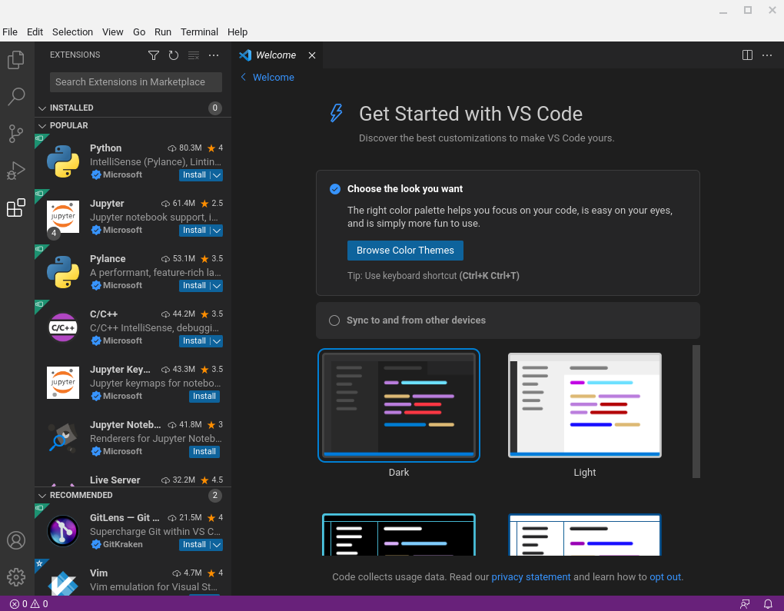
Task: Follow the opt out link
Action: pos(665,577)
